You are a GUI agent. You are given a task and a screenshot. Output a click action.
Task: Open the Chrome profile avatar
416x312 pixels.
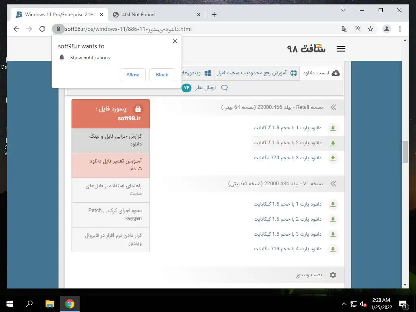(387, 29)
